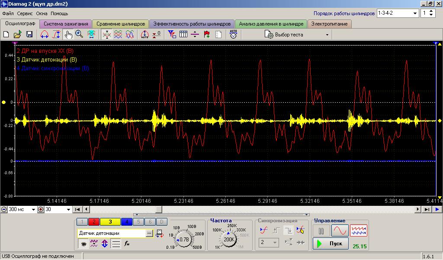Click the ellipsis button next to Датчик детонации
443x260 pixels.
pos(149,234)
